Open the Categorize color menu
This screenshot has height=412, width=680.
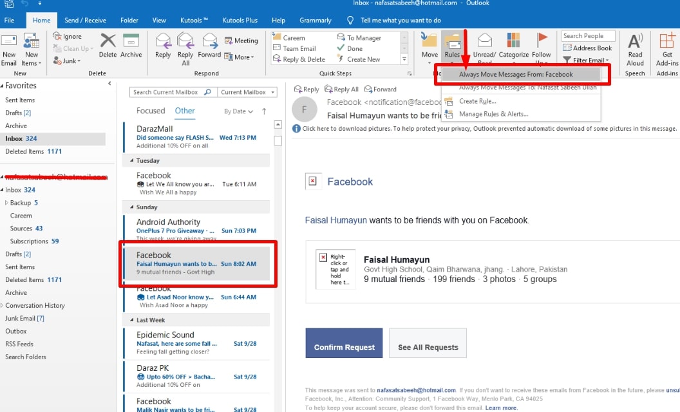pyautogui.click(x=513, y=47)
